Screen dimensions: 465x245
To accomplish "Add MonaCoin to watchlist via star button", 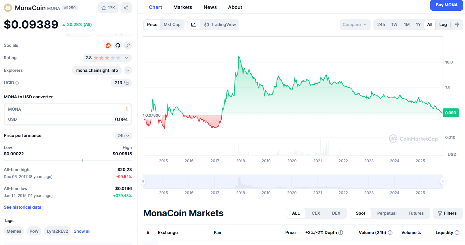I will pyautogui.click(x=108, y=8).
